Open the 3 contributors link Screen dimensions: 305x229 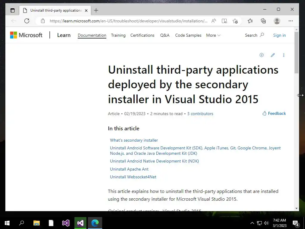click(x=200, y=114)
